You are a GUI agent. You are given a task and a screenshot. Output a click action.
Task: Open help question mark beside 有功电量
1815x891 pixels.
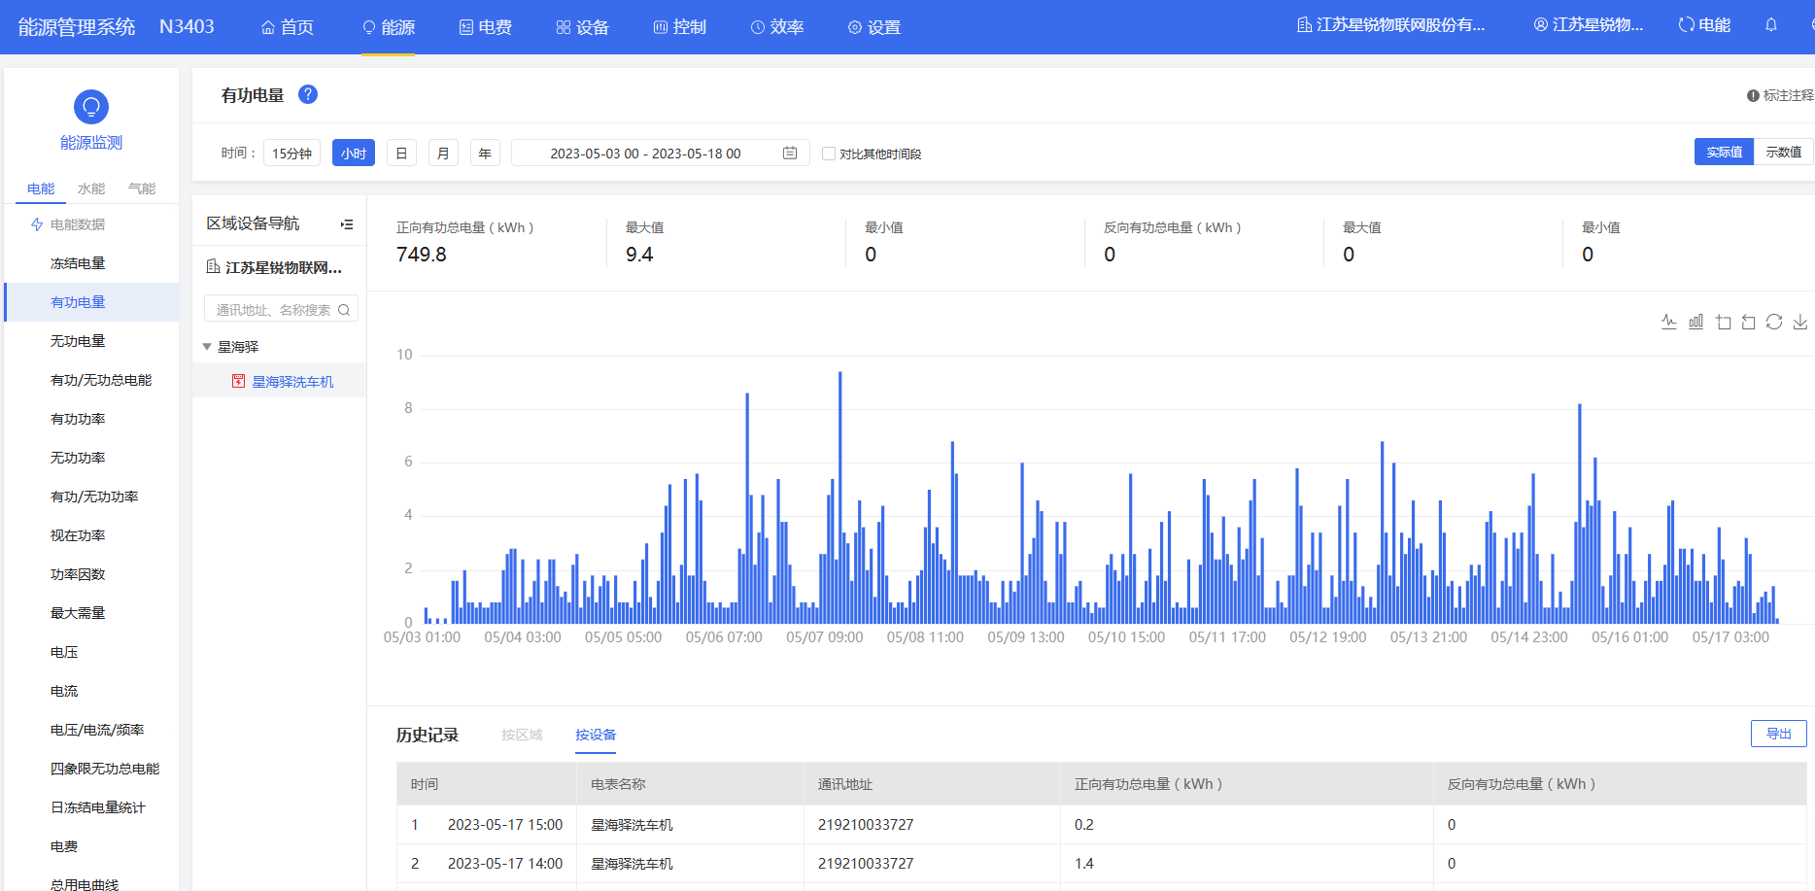point(308,94)
